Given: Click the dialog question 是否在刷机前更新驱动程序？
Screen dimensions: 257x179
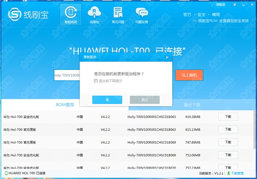Looking at the screenshot, I should 119,74.
